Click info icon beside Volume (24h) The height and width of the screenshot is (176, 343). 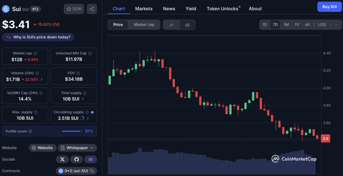(x=37, y=73)
